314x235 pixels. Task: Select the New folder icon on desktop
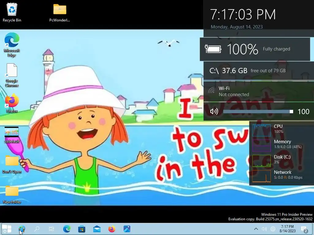tap(12, 195)
